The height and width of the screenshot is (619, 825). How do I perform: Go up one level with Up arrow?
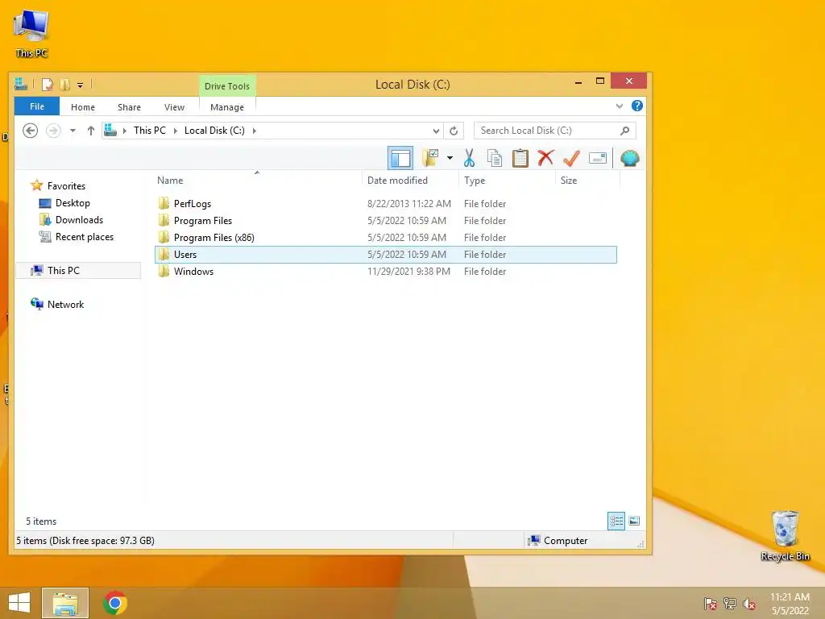(x=90, y=131)
